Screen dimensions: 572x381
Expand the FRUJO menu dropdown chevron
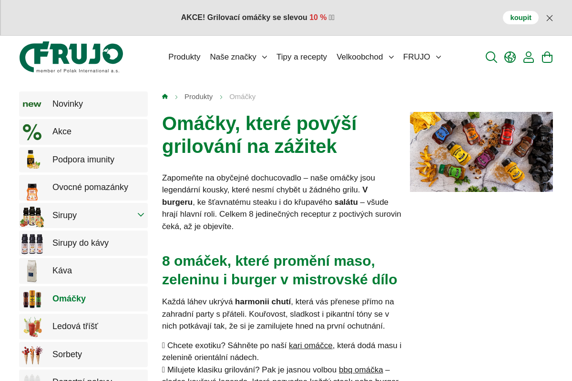[438, 57]
